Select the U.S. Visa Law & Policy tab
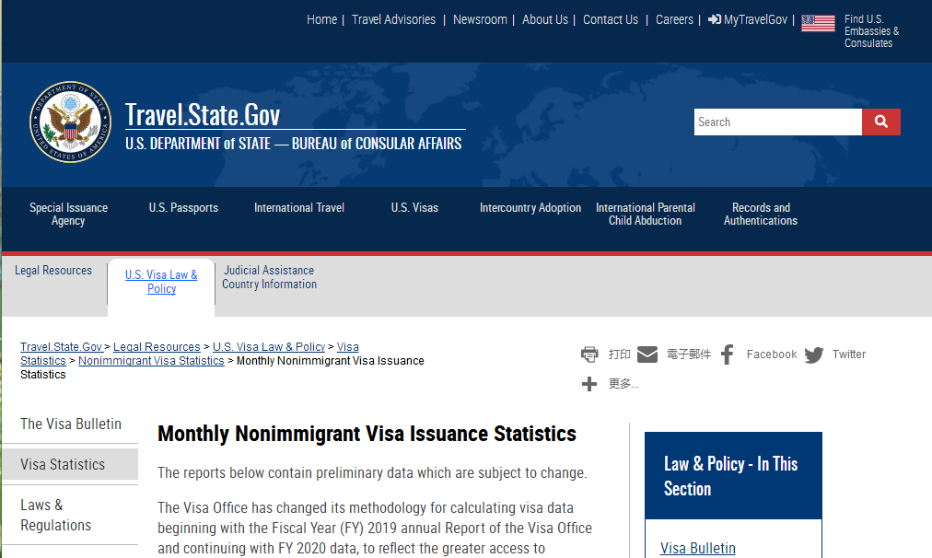Image resolution: width=932 pixels, height=558 pixels. 161,282
